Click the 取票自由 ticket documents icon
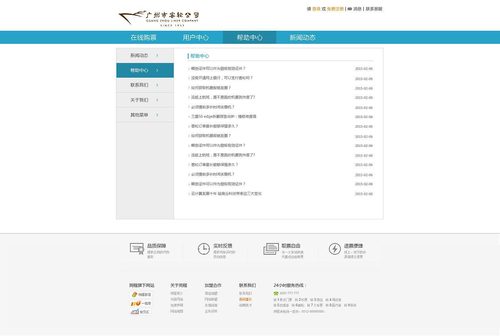This screenshot has height=336, width=500. coord(271,249)
